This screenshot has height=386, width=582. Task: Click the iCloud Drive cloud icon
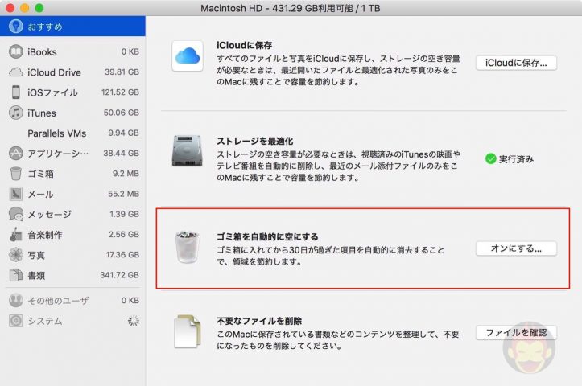click(x=15, y=72)
